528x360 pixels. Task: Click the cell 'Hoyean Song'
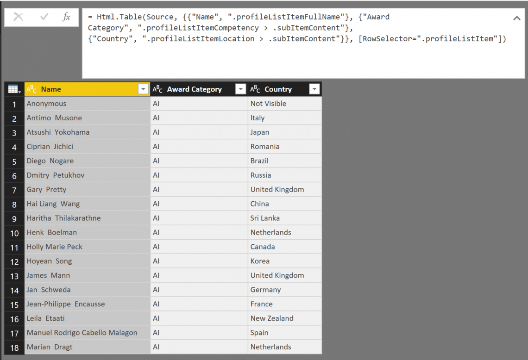click(87, 261)
